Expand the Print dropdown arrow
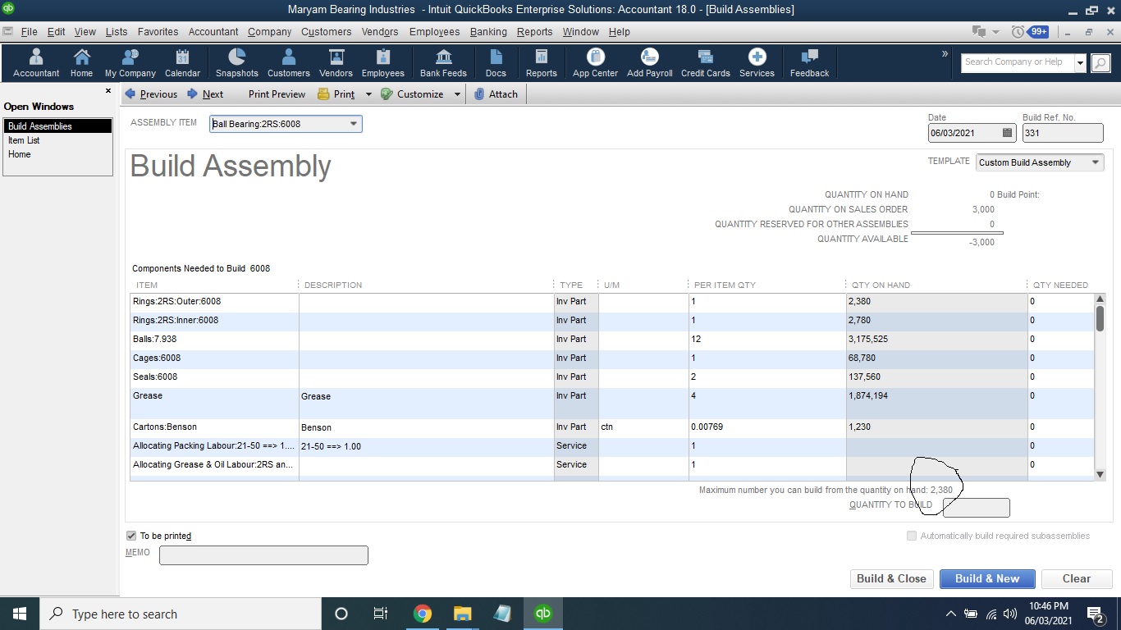The image size is (1121, 630). (x=368, y=94)
